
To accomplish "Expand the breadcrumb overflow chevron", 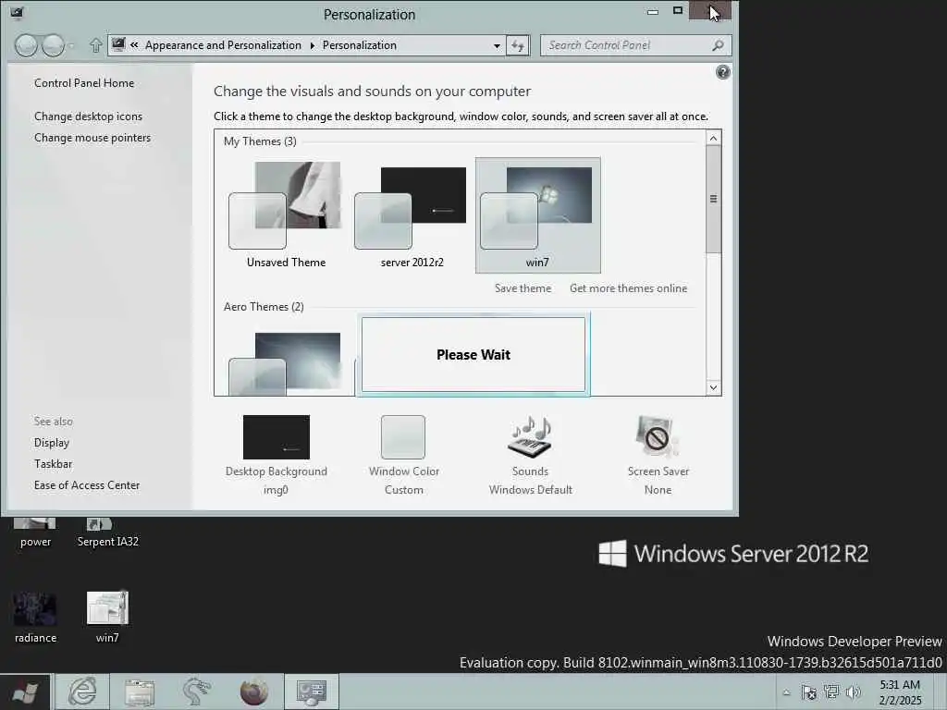I will (134, 44).
